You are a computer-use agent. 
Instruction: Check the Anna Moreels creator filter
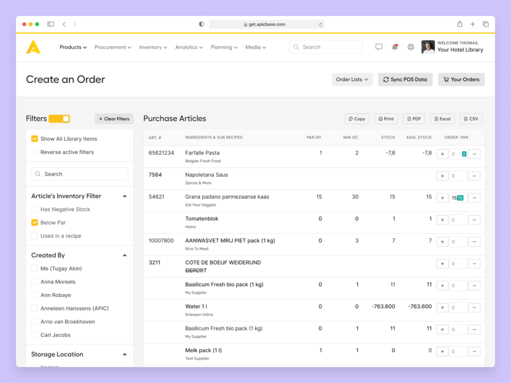click(34, 282)
